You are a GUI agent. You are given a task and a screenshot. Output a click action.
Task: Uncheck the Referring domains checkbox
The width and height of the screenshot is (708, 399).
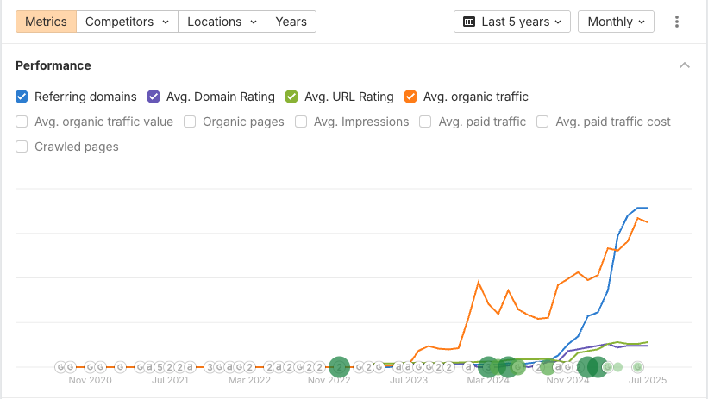click(22, 97)
